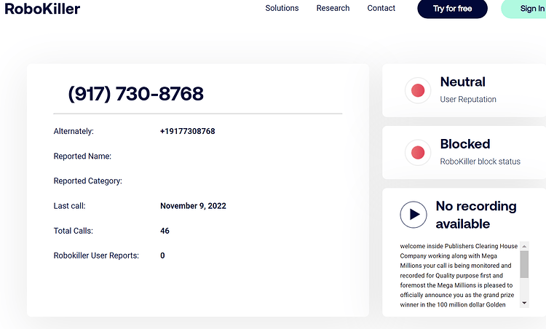Click the Total Calls label
This screenshot has width=546, height=329.
click(73, 231)
